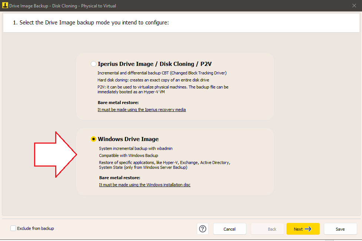The image size is (362, 241).
Task: Click the 'Exclude from backup' label text
Action: coord(36,228)
